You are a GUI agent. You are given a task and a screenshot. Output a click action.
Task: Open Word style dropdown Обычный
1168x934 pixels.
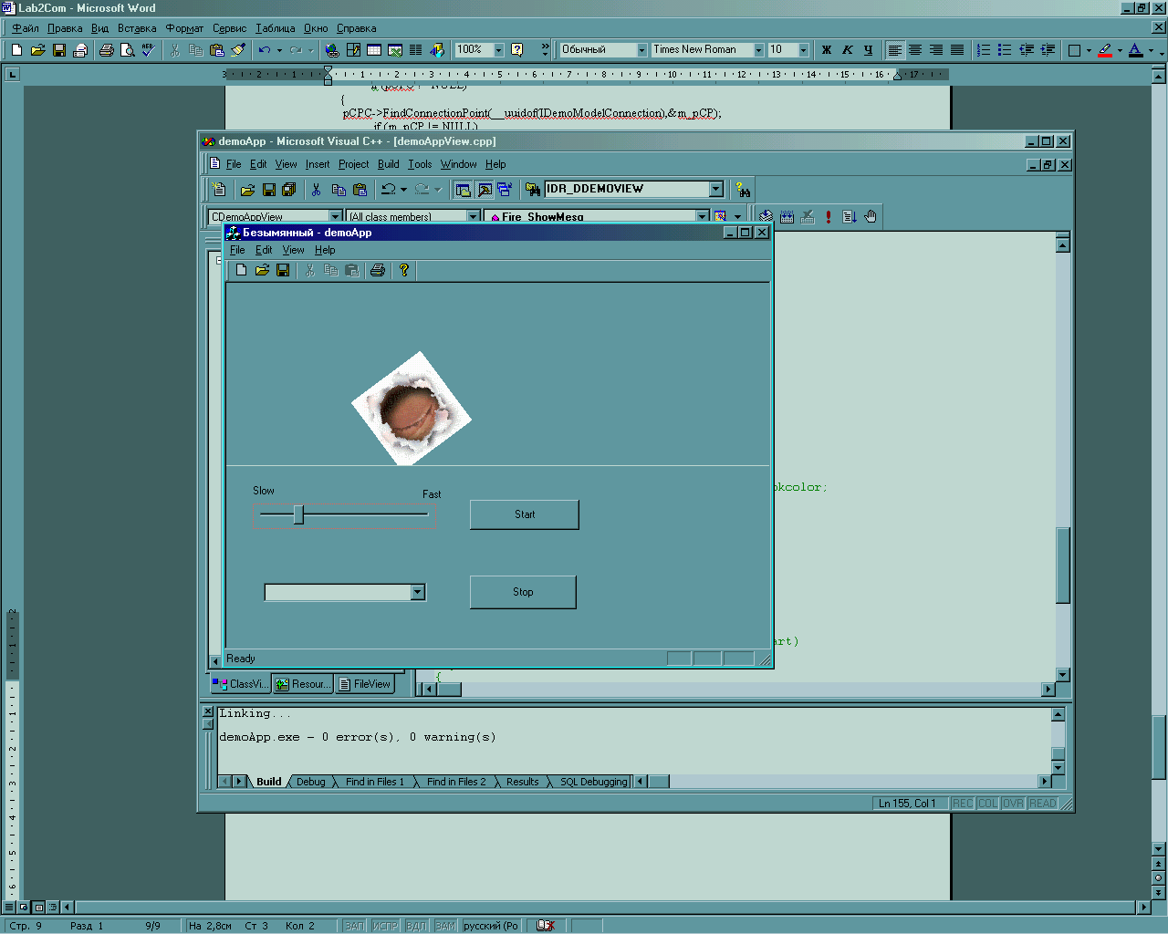click(641, 50)
